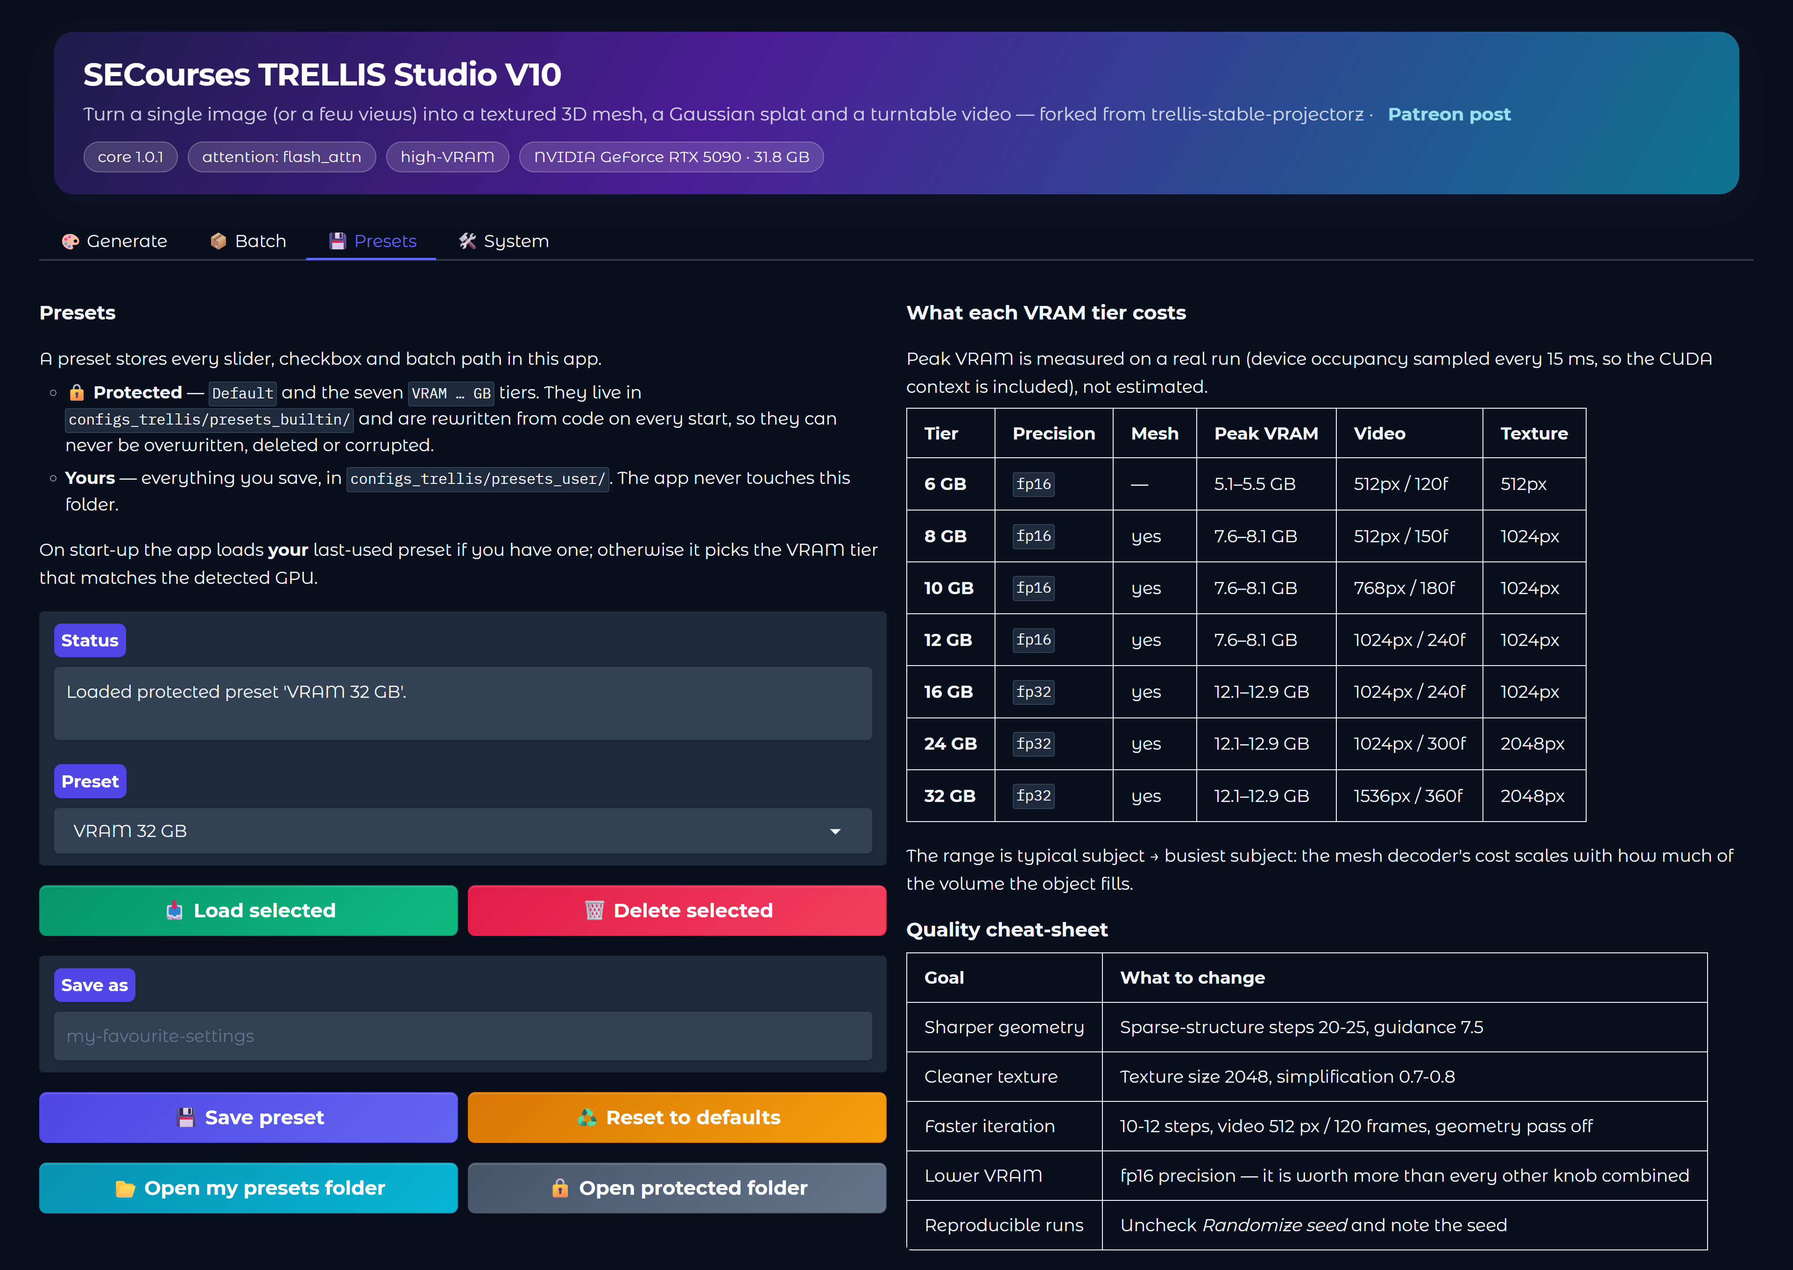This screenshot has height=1270, width=1793.
Task: Click the trash can icon on Delete selected
Action: click(x=594, y=911)
